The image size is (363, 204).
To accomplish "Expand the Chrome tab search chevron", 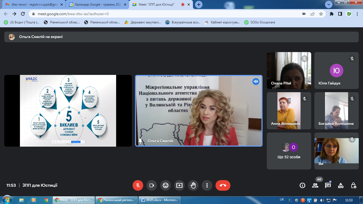I will pos(329,5).
